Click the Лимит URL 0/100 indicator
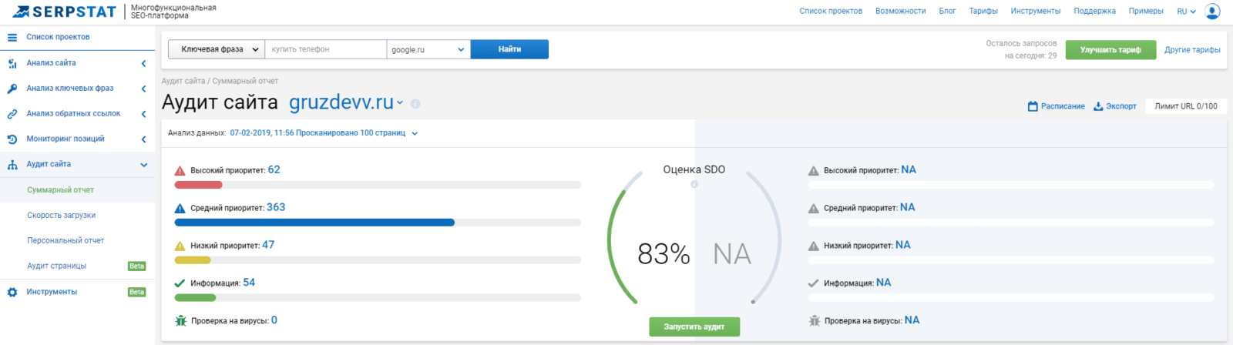This screenshot has height=345, width=1233. pyautogui.click(x=1186, y=106)
